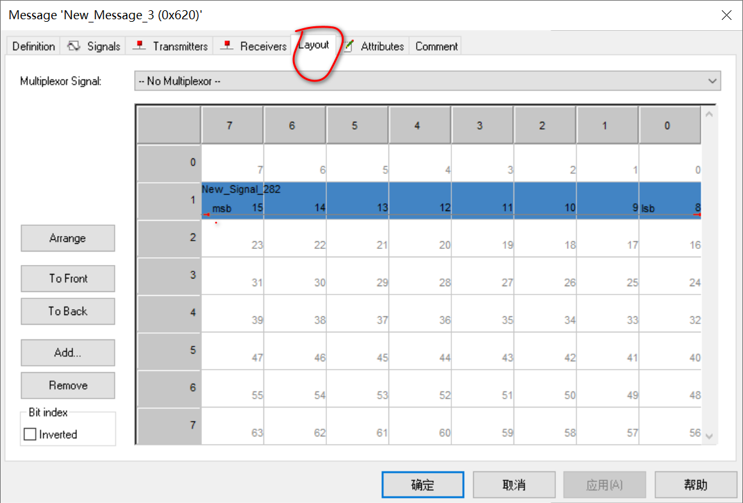Click the Signals tab icon
The image size is (743, 503).
click(x=74, y=46)
